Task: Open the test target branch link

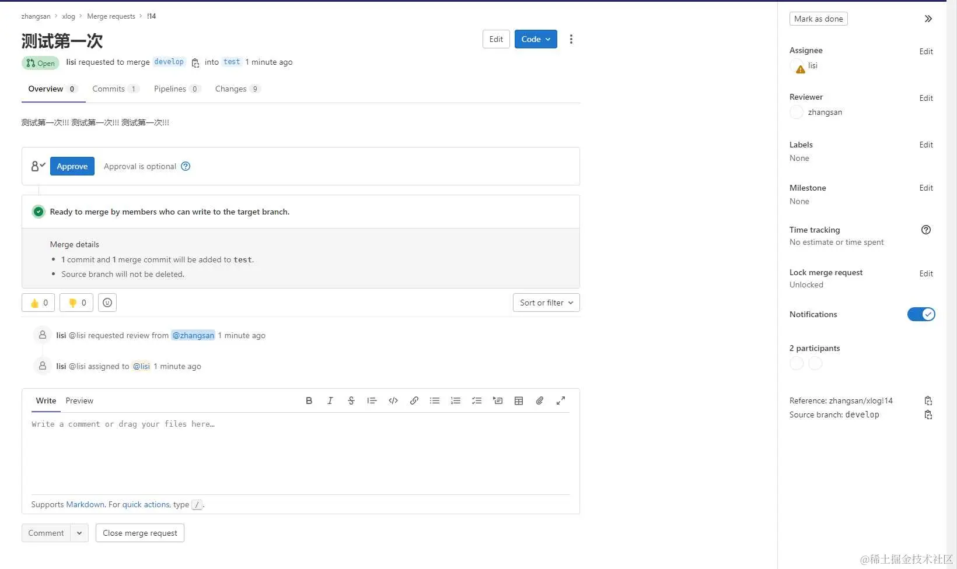Action: tap(232, 62)
